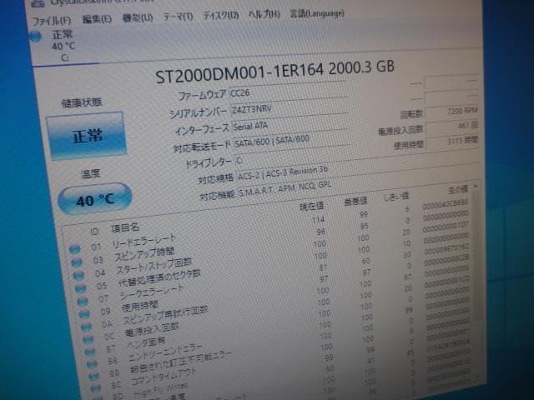
Task: Click the status icon for 05 代替処理済のセクタ数
Action: pyautogui.click(x=81, y=289)
